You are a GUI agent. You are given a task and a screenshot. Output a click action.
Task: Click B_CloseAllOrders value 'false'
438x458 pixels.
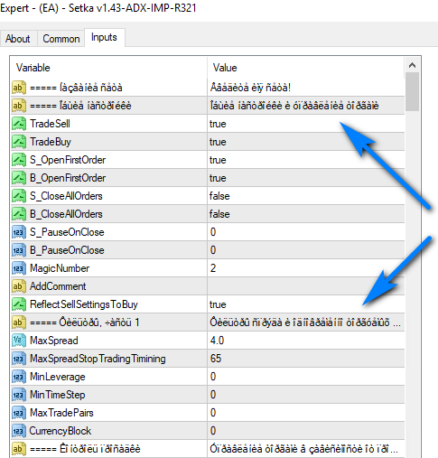[x=219, y=214]
